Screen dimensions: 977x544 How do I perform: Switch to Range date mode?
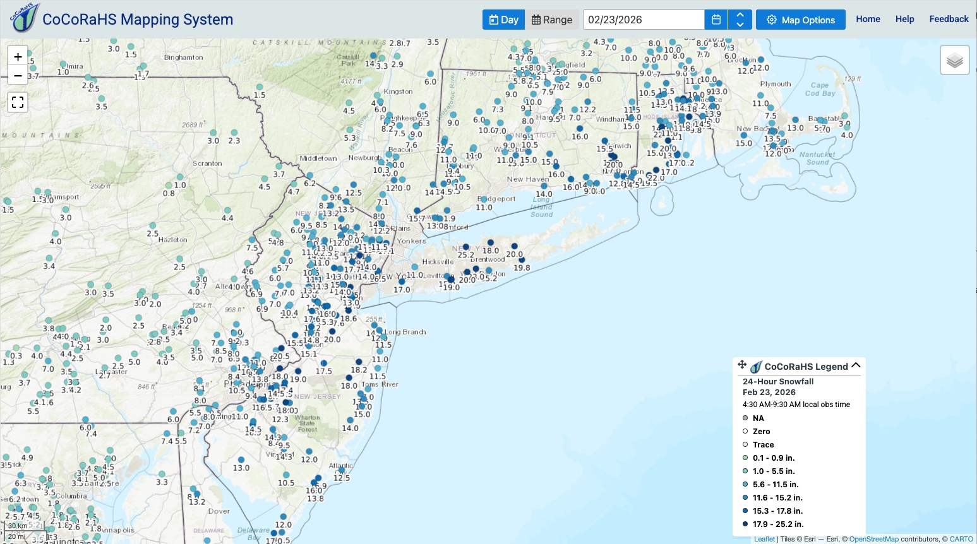point(552,20)
